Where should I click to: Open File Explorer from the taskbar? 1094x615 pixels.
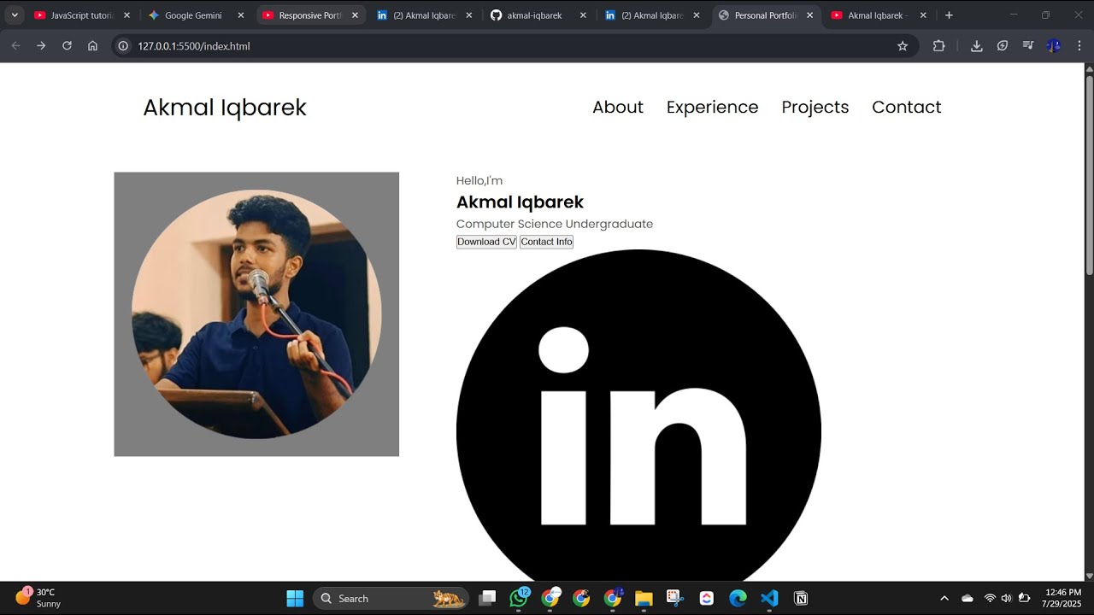[644, 599]
